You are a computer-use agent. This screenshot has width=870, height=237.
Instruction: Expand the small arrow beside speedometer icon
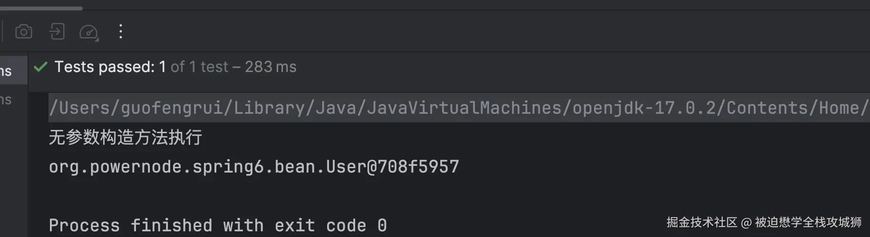pyautogui.click(x=97, y=40)
